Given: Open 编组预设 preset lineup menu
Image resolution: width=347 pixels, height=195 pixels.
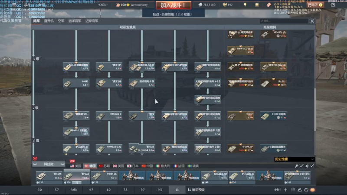Looking at the screenshot, I should tap(196, 190).
